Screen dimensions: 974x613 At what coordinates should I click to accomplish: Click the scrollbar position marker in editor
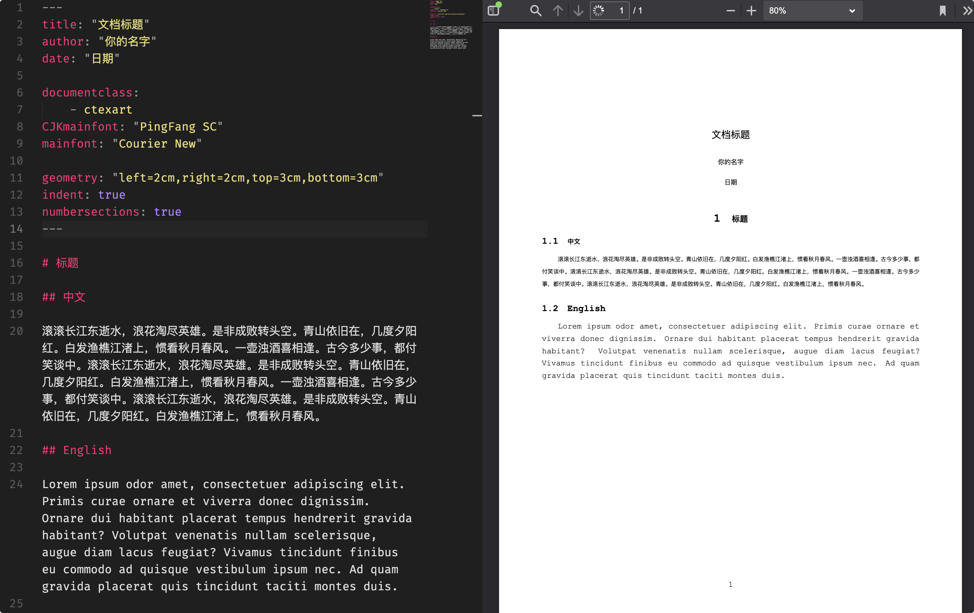(477, 116)
